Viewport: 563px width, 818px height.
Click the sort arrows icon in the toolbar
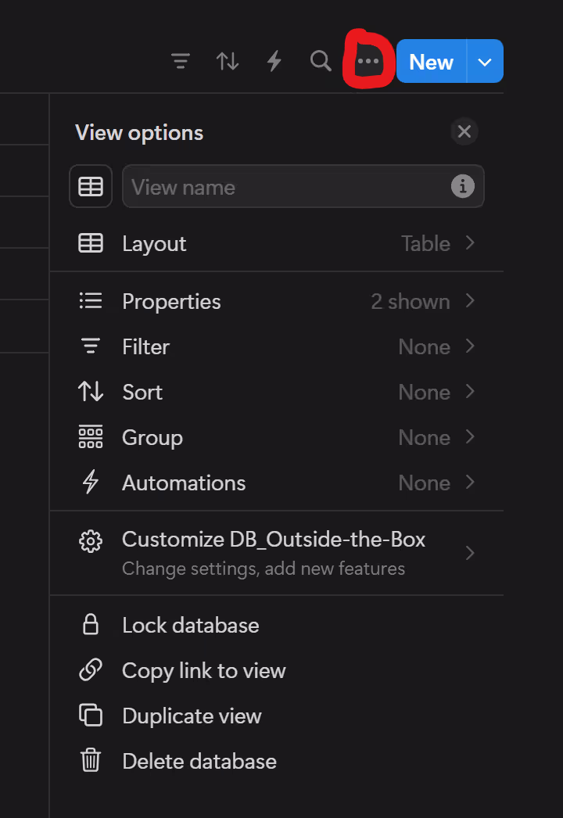click(x=228, y=61)
